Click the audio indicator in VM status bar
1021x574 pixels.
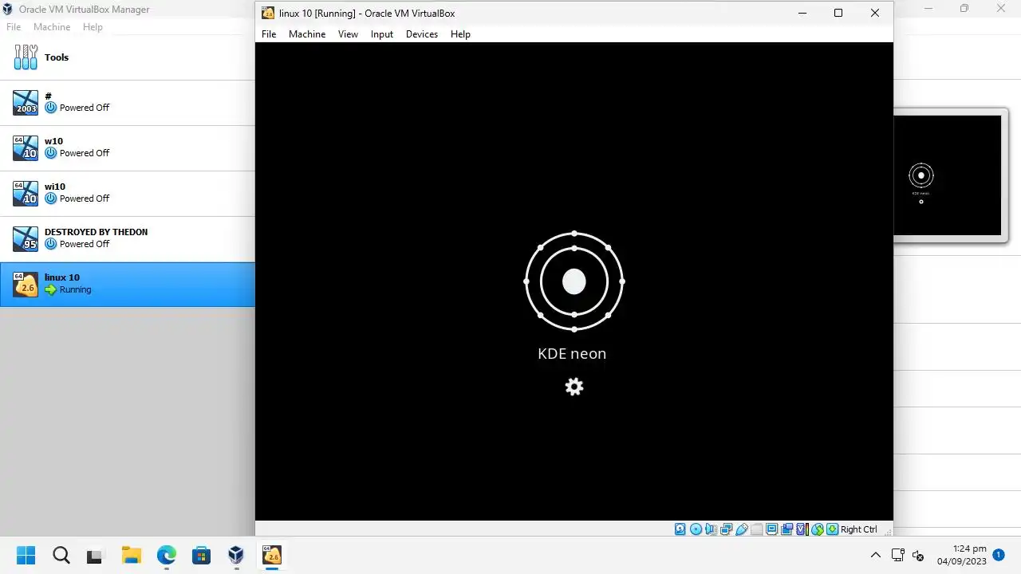coord(711,529)
